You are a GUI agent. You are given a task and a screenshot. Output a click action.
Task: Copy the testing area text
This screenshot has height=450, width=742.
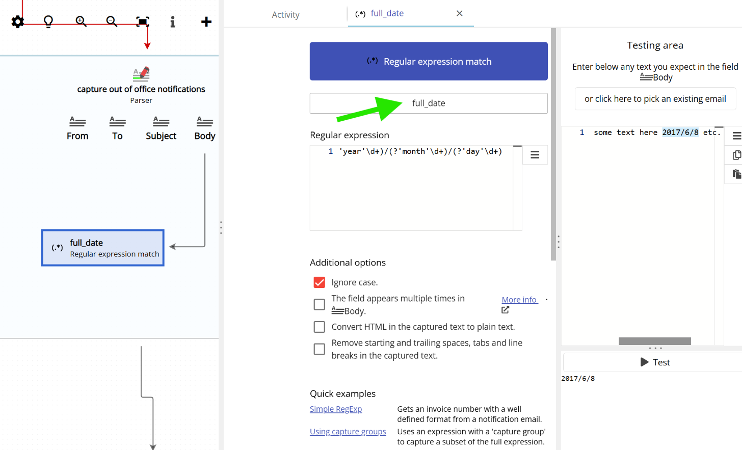pyautogui.click(x=736, y=154)
